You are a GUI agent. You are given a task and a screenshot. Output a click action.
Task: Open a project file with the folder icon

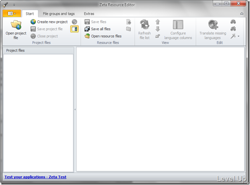16,25
